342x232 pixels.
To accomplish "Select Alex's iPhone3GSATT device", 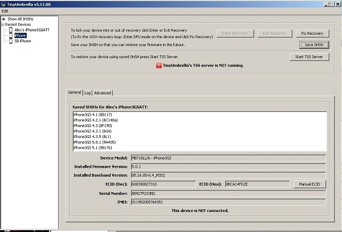I will click(x=32, y=30).
